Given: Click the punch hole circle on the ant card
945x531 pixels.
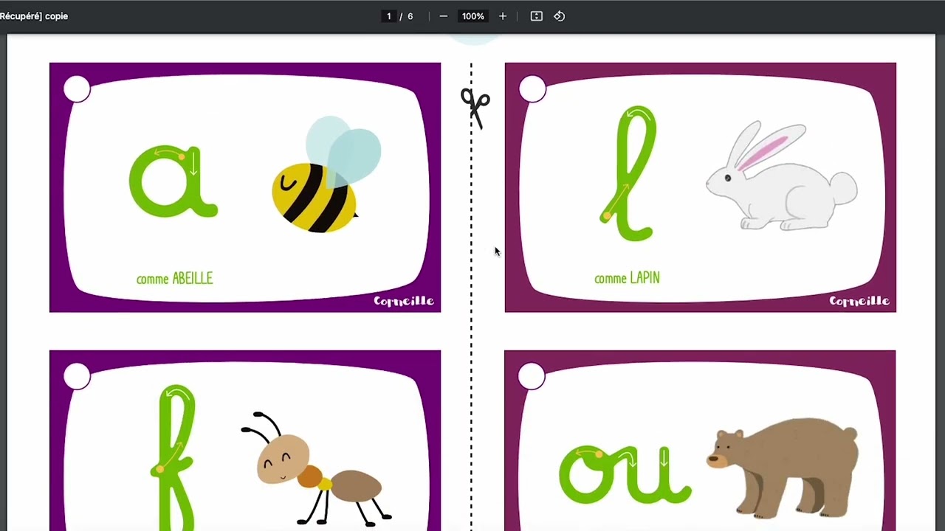Looking at the screenshot, I should (x=77, y=376).
